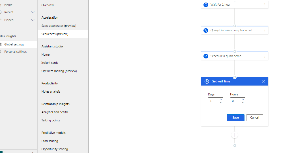Viewport: 281px width, 153px height.
Task: Decrease the Days value by one
Action: pos(221,102)
